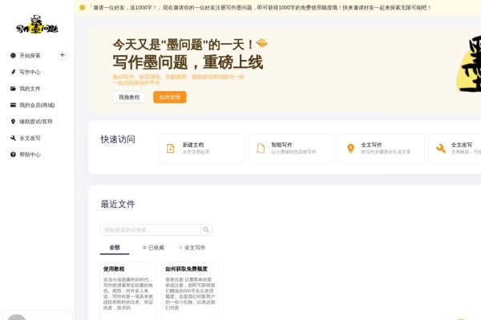Click the planet emoji after headline
The image size is (481, 320).
pos(261,43)
